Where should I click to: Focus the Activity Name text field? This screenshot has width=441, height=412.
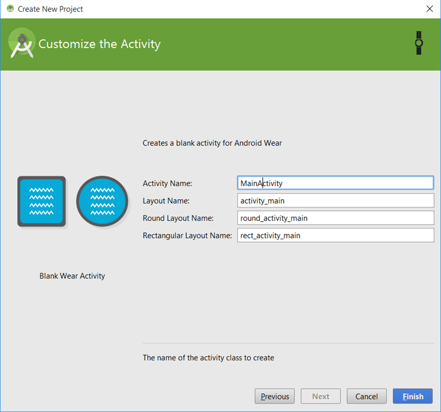(x=335, y=183)
